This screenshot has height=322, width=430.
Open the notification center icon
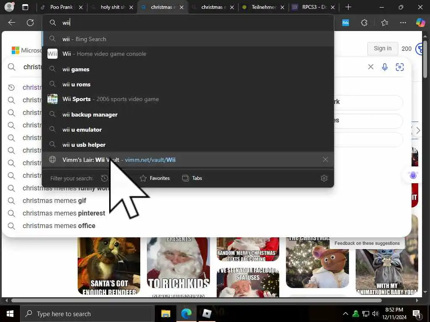pos(417,314)
